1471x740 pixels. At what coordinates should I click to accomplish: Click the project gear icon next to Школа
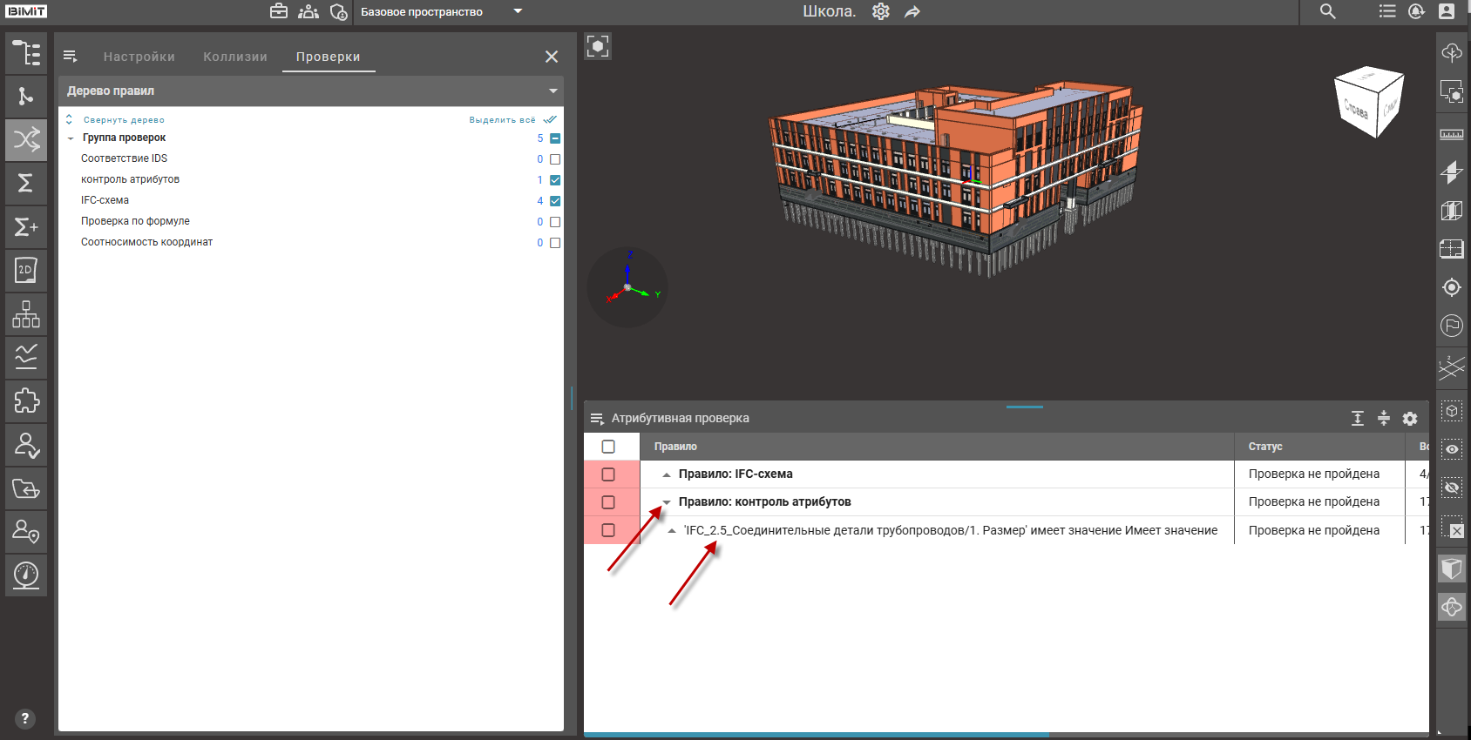pyautogui.click(x=881, y=11)
